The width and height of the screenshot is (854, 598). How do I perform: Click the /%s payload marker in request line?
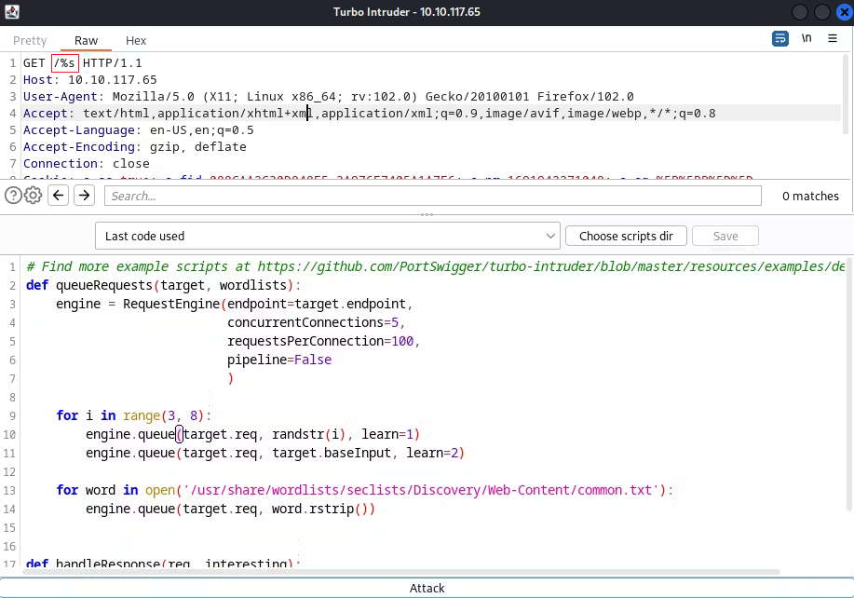(x=65, y=63)
